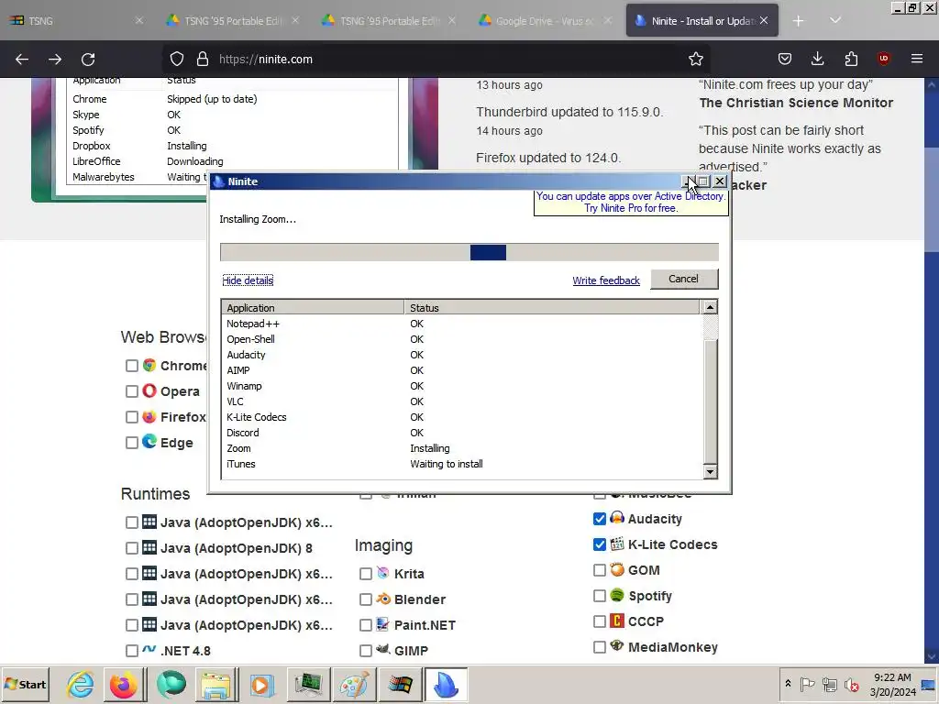The height and width of the screenshot is (704, 939).
Task: Open the extensions puzzle icon
Action: pos(851,59)
